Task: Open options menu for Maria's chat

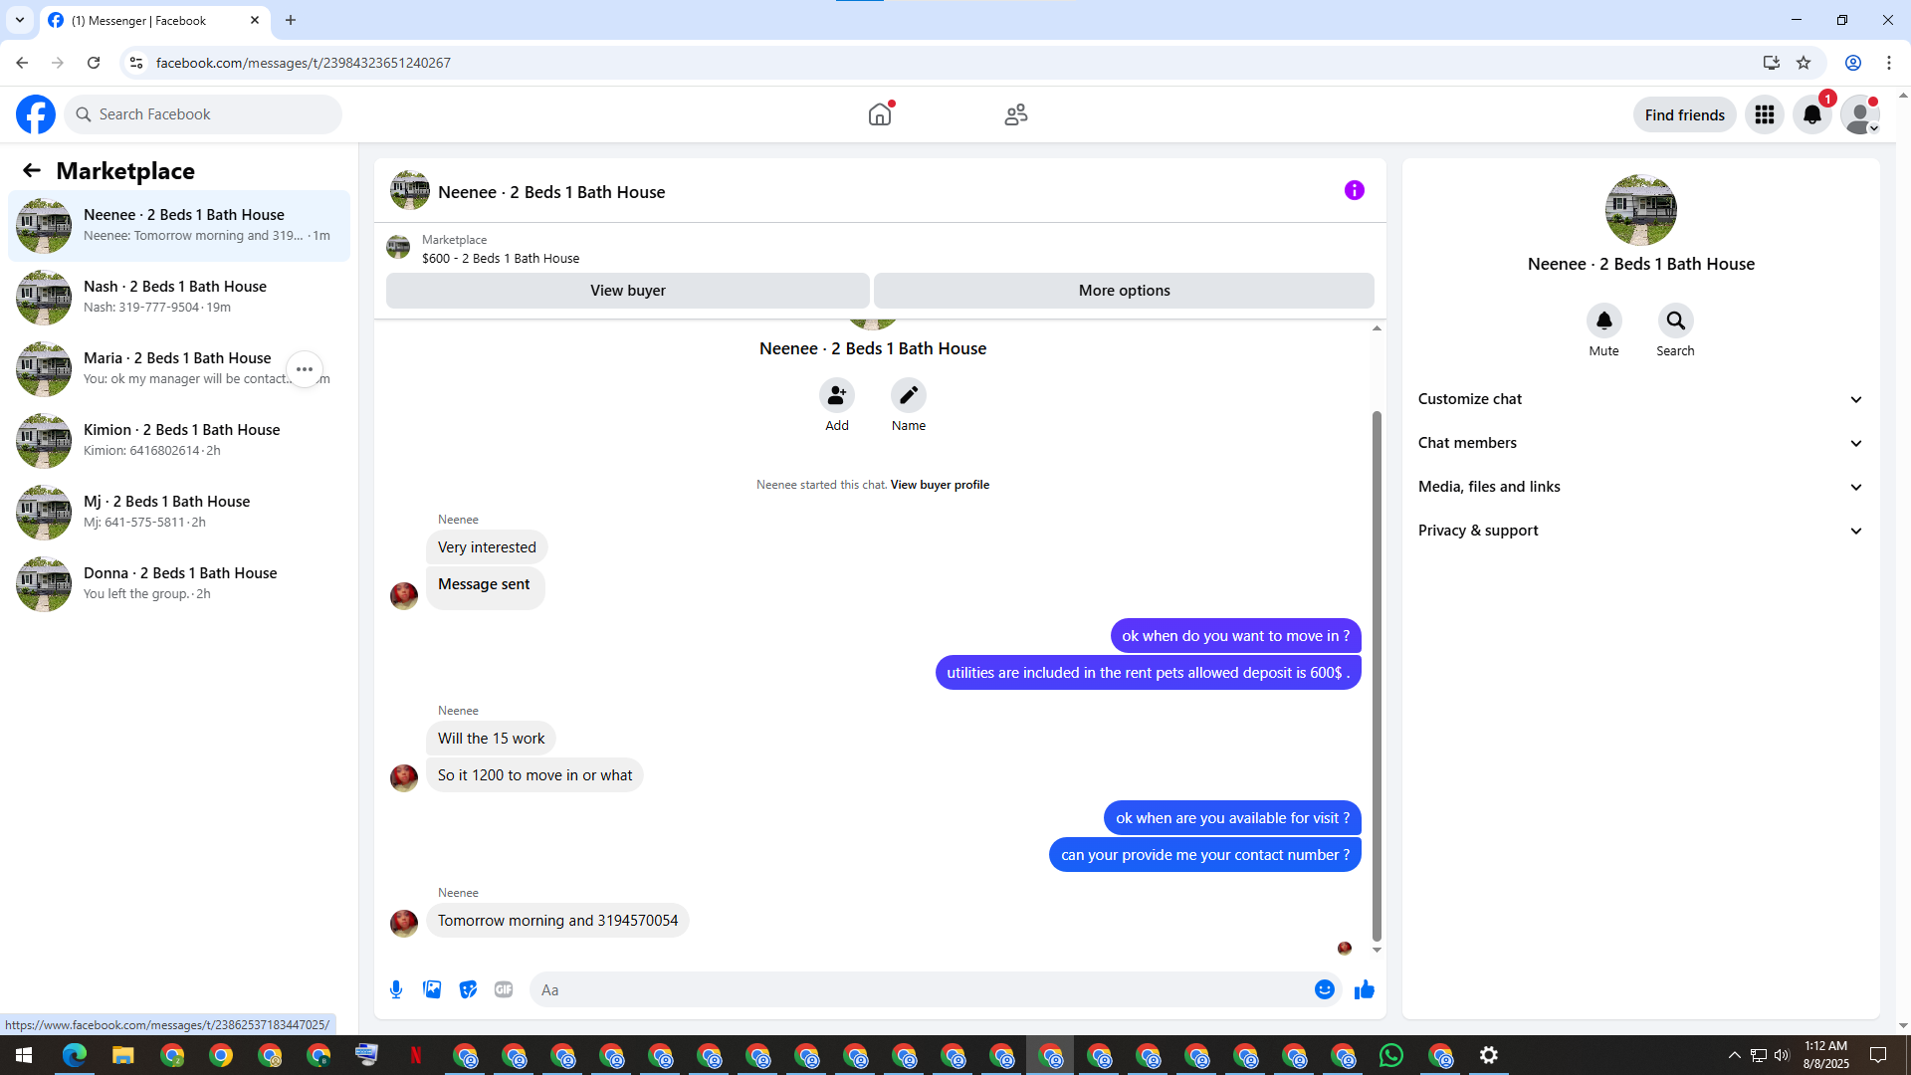Action: click(x=305, y=369)
